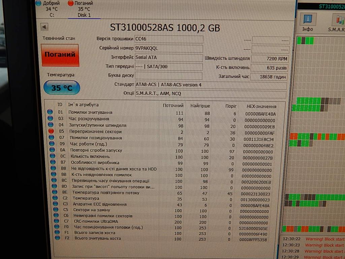Click the firmware version field CC46

coord(168,39)
